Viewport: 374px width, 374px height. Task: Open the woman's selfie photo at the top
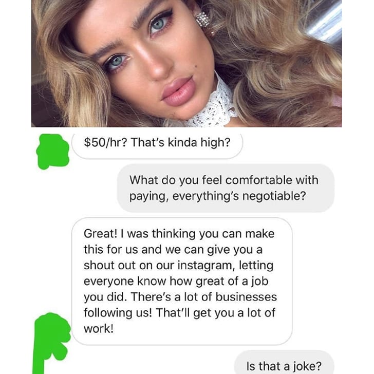pyautogui.click(x=187, y=64)
